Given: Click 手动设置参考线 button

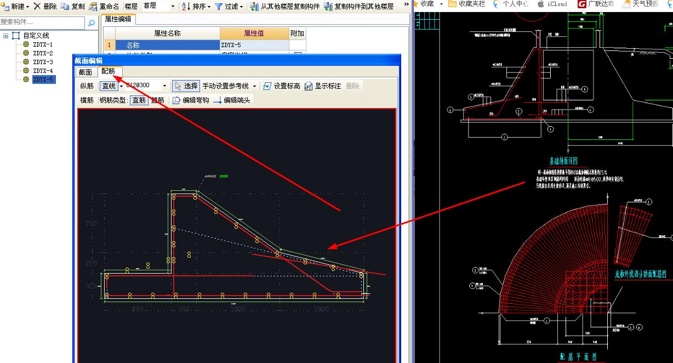Looking at the screenshot, I should tap(225, 86).
